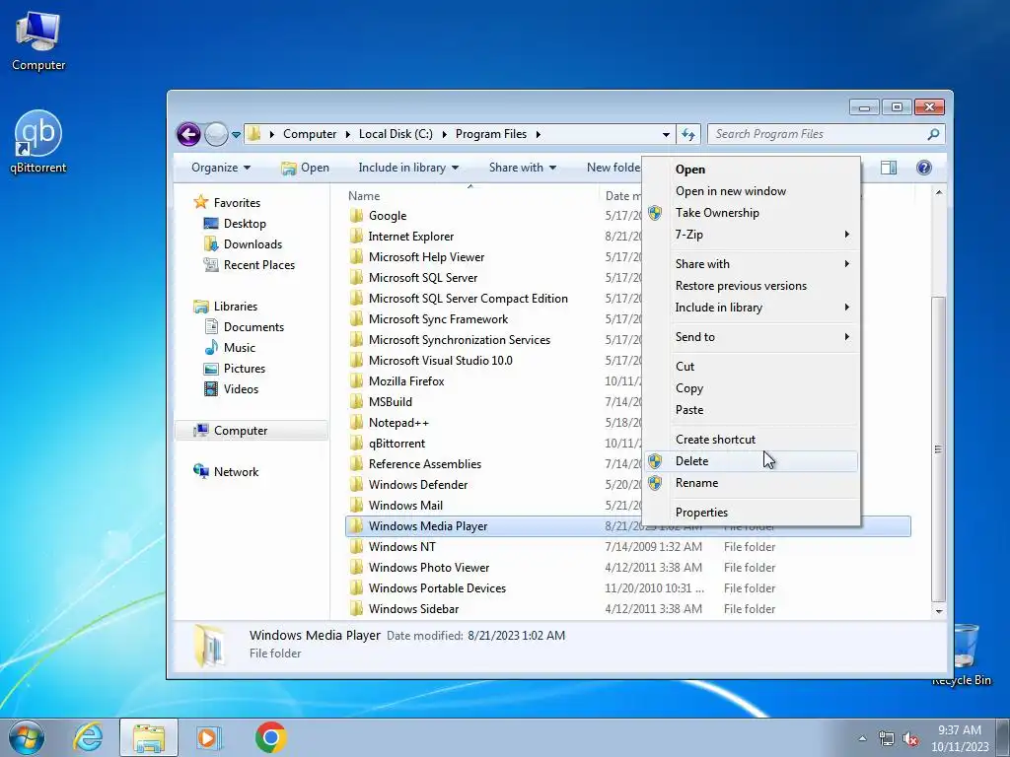This screenshot has height=757, width=1010.
Task: Open Internet Explorer from the taskbar
Action: tap(88, 737)
